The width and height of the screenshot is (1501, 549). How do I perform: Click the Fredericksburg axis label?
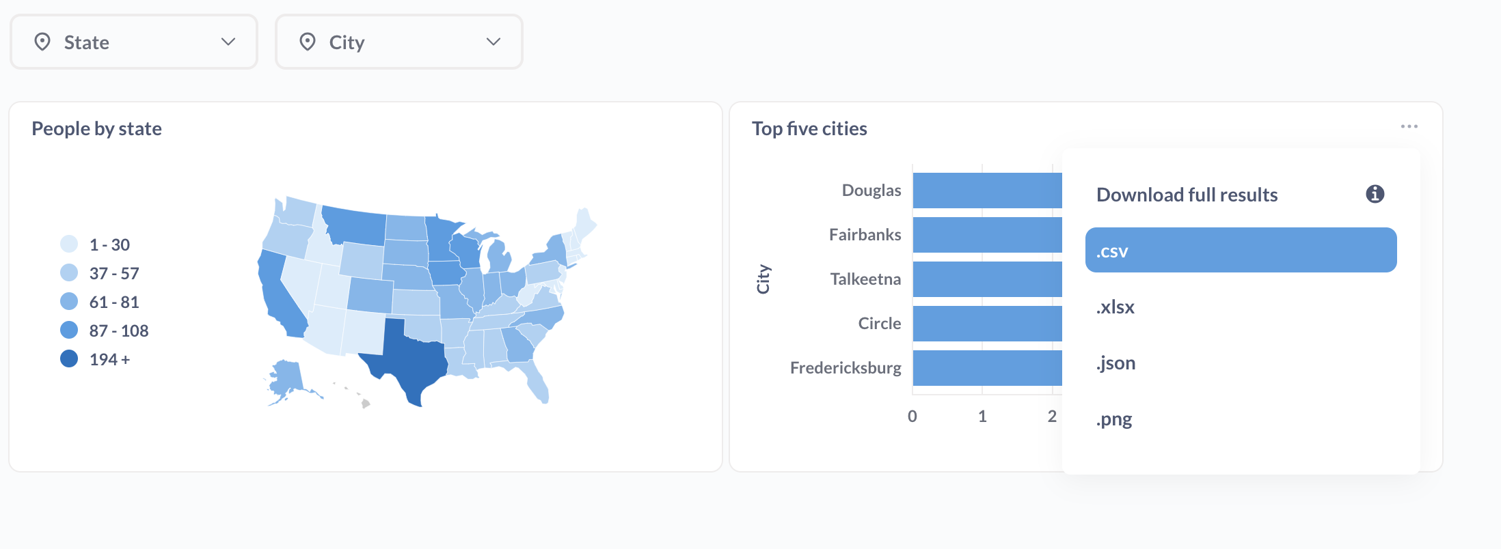coord(846,367)
